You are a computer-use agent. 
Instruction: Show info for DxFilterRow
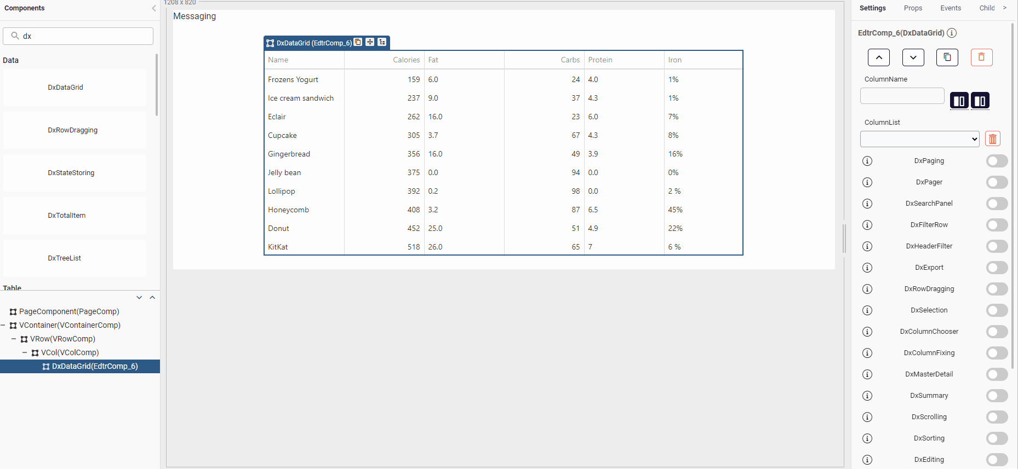coord(867,225)
